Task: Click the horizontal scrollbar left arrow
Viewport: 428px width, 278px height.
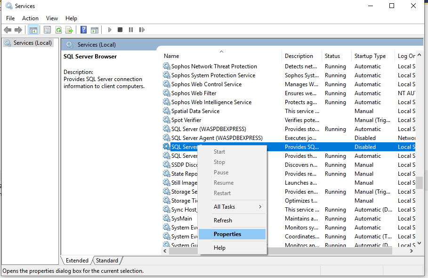Action: (165, 251)
